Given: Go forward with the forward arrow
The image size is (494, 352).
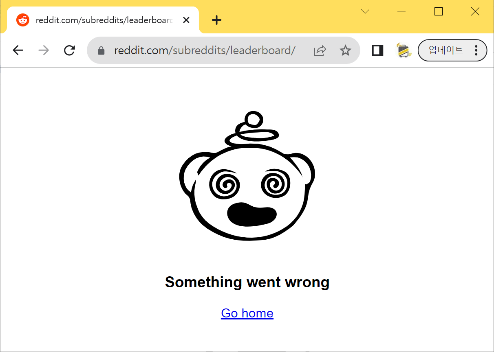Looking at the screenshot, I should click(x=44, y=50).
